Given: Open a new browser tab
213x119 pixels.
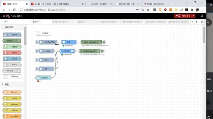Looking at the screenshot, I should (173, 4).
